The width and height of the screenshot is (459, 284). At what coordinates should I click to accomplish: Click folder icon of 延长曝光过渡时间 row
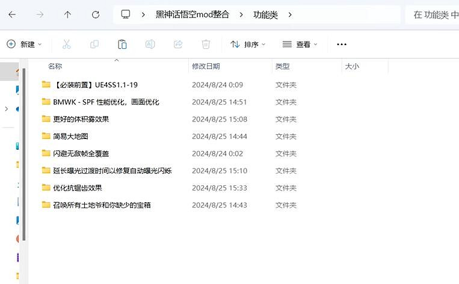point(46,170)
